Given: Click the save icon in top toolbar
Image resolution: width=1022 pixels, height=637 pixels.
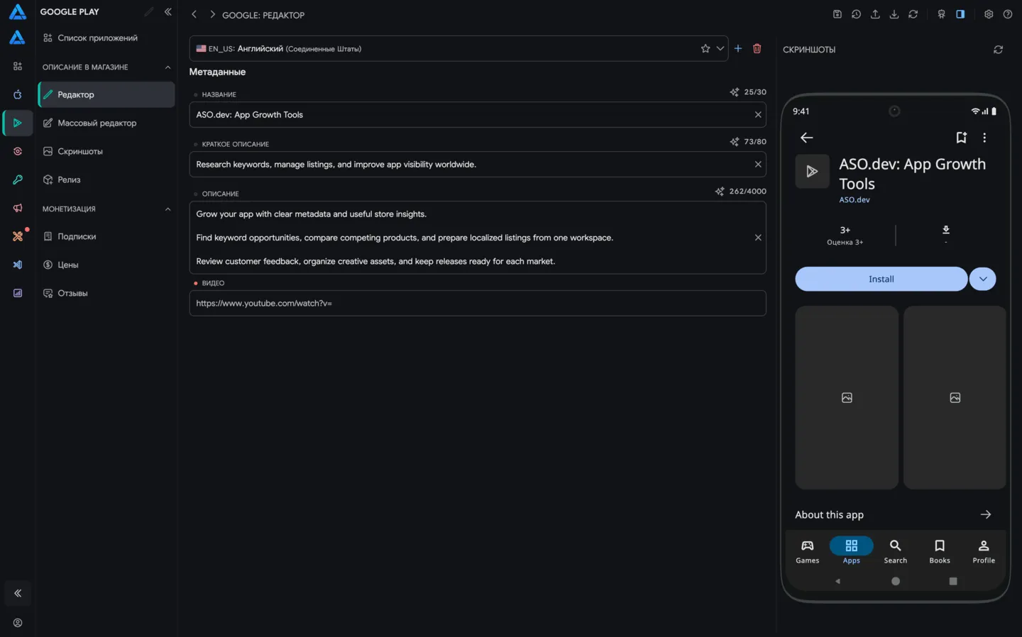Looking at the screenshot, I should point(837,14).
